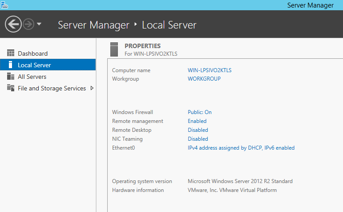343x212 pixels.
Task: Click the Local Server sidebar icon
Action: [10, 65]
